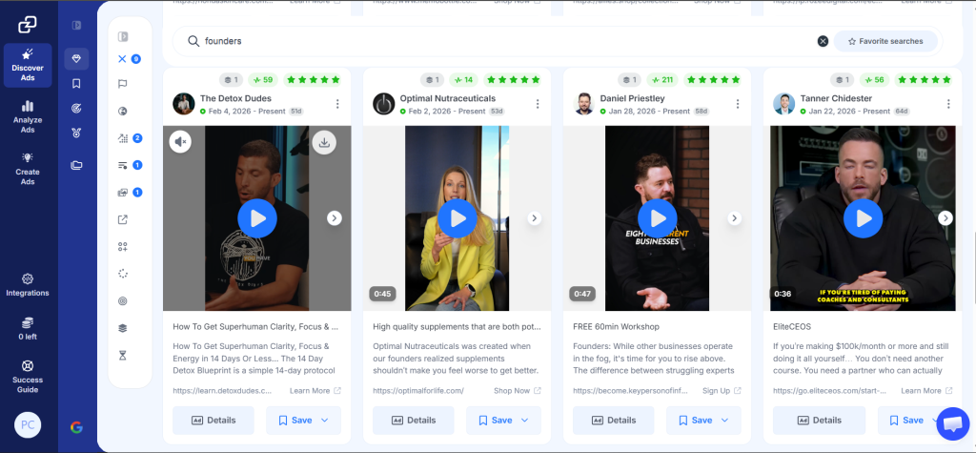Open the list filter with 1 badge
Image resolution: width=976 pixels, height=453 pixels.
(x=123, y=165)
